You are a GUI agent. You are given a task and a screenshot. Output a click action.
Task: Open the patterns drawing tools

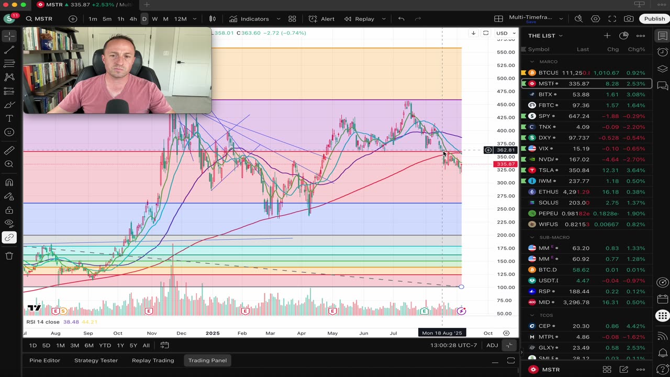(9, 77)
